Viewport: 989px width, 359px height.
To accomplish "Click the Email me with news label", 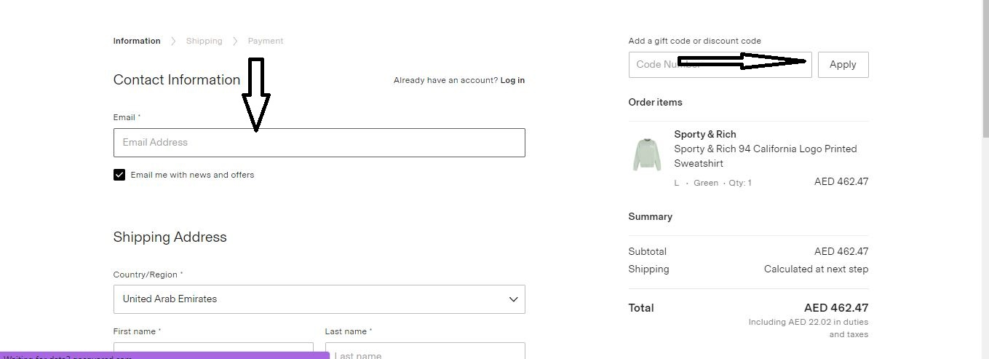I will tap(192, 175).
